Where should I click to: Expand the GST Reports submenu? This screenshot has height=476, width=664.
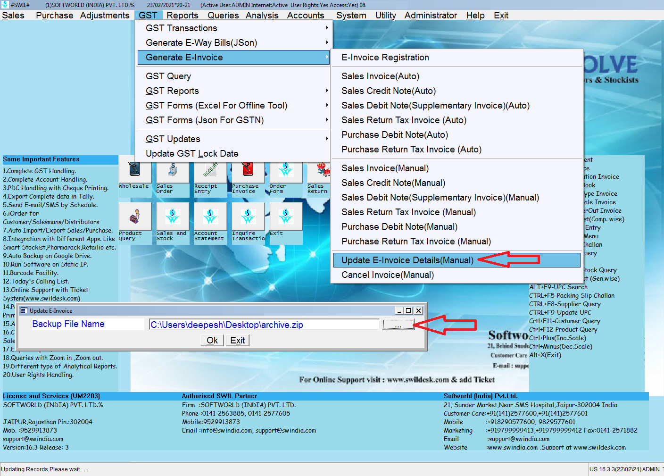click(x=233, y=91)
